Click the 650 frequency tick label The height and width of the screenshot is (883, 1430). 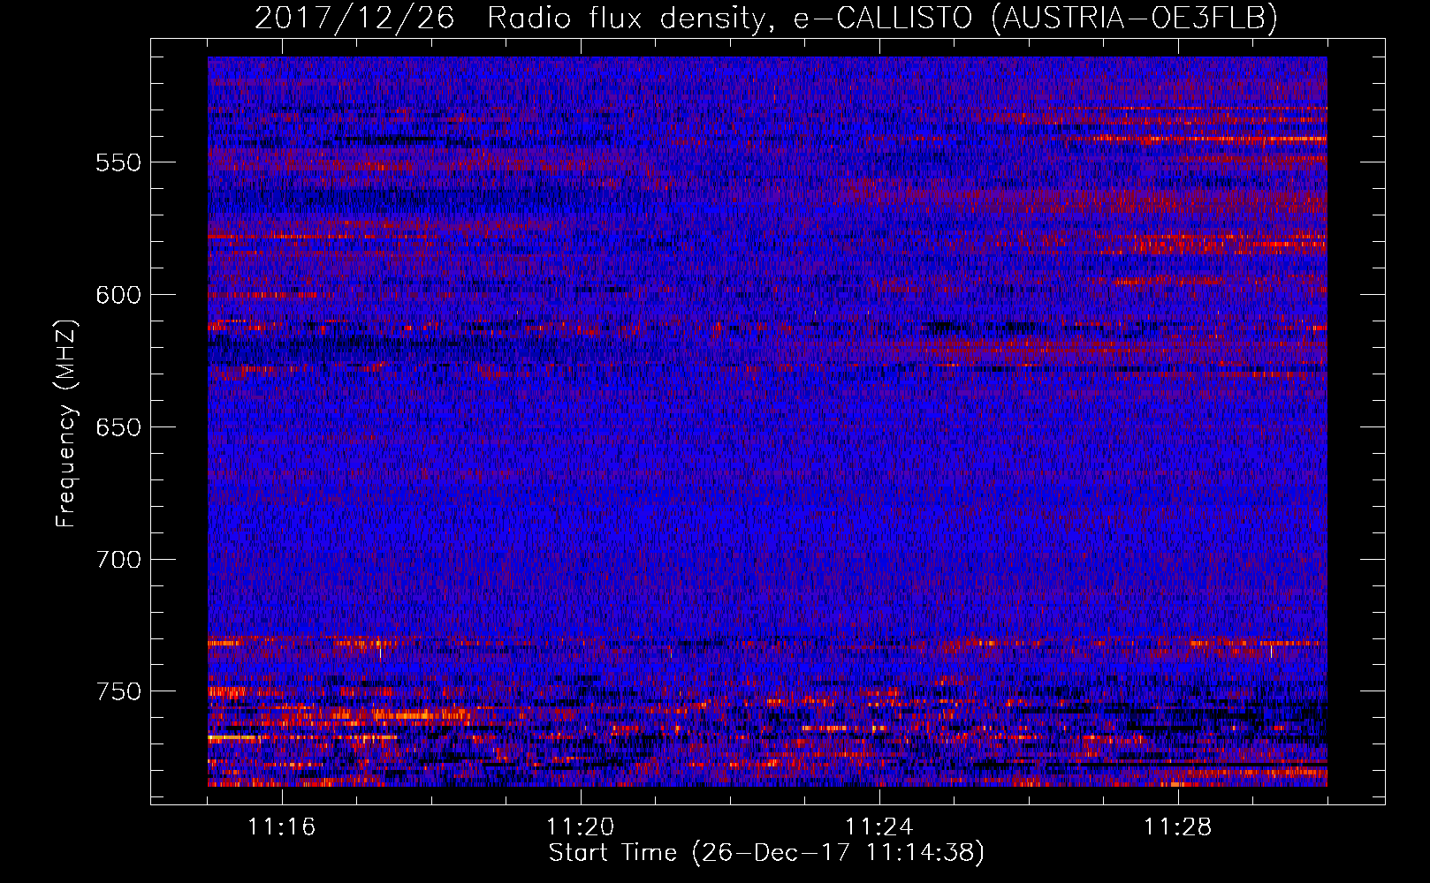tap(118, 427)
